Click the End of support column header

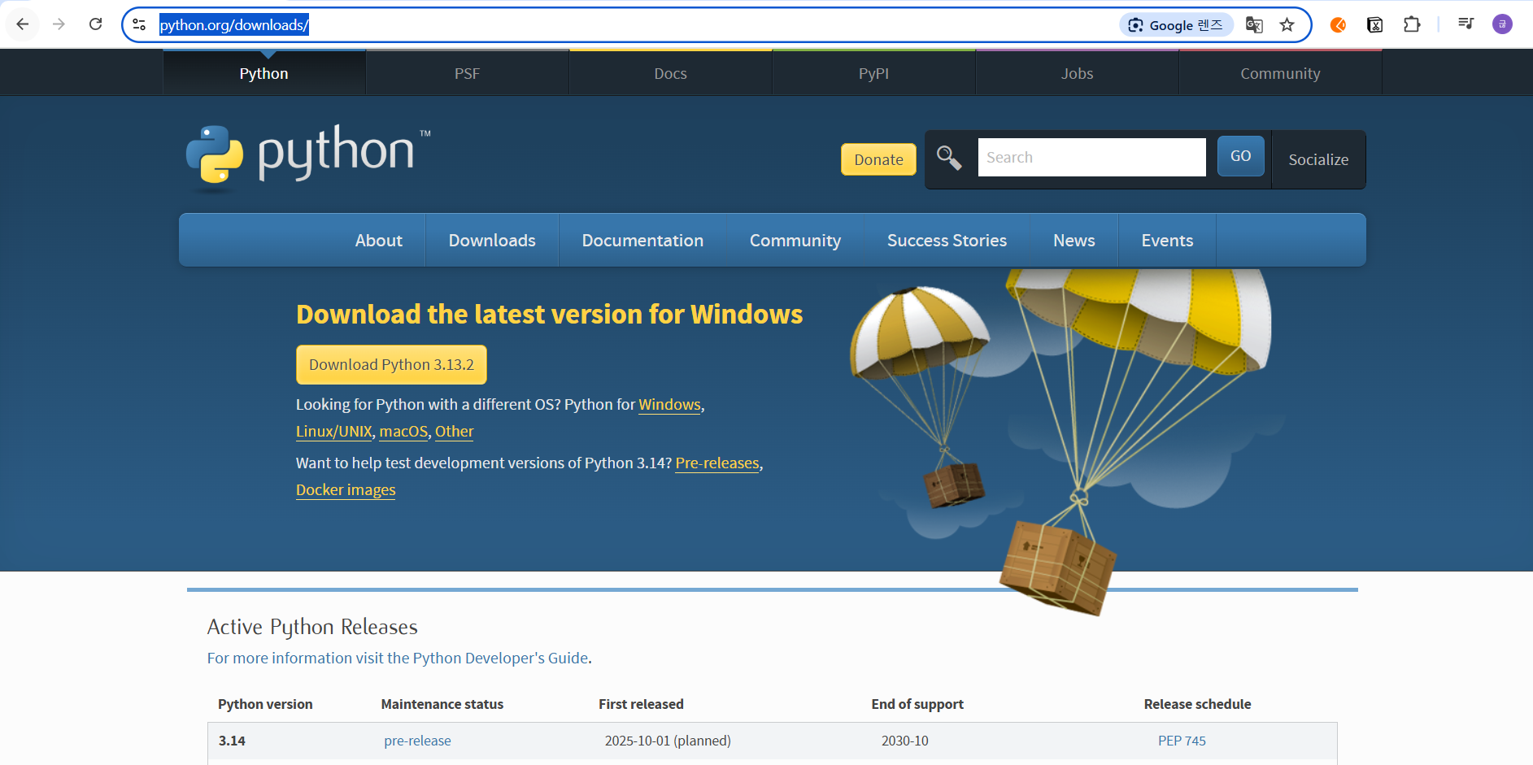[917, 704]
